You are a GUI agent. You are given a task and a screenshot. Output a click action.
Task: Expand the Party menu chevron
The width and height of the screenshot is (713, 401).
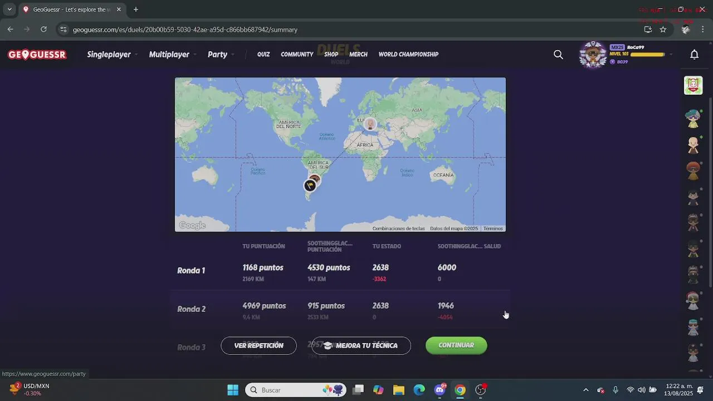point(233,55)
